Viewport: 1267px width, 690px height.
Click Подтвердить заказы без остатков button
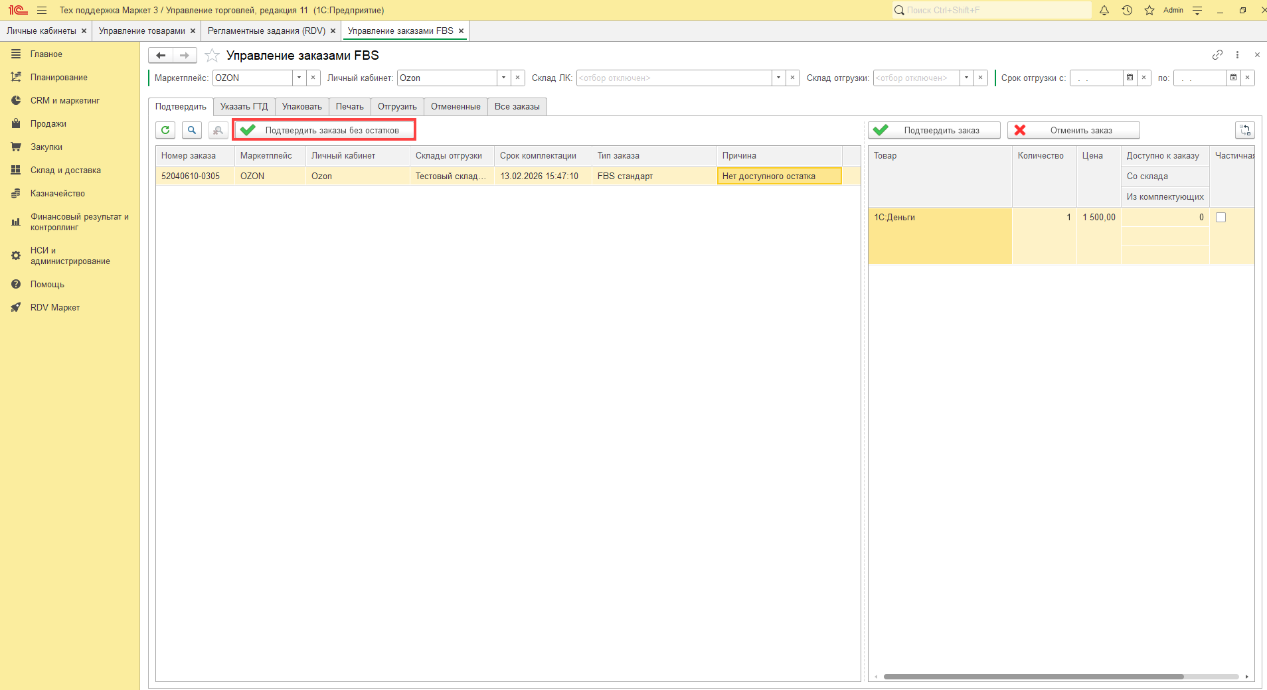pyautogui.click(x=324, y=130)
